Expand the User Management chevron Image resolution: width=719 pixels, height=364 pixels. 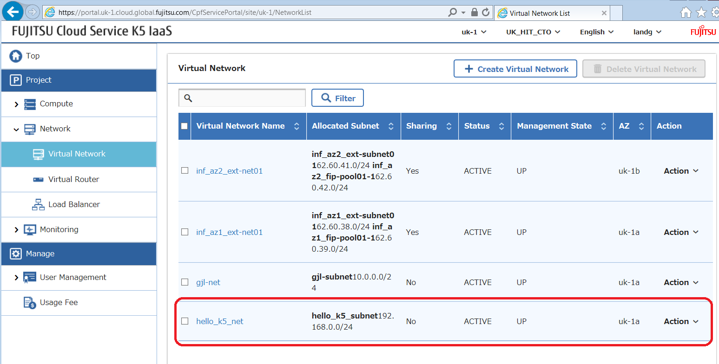point(17,278)
